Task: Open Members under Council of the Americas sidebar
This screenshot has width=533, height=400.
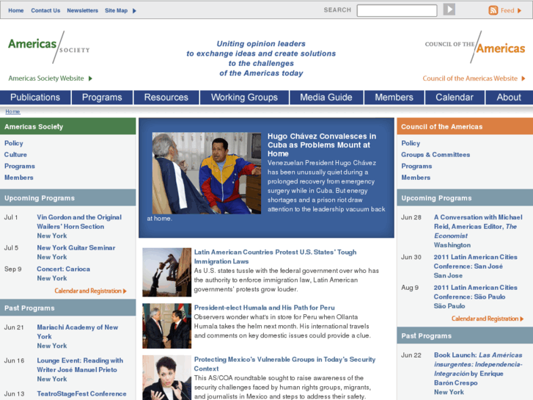Action: point(416,178)
